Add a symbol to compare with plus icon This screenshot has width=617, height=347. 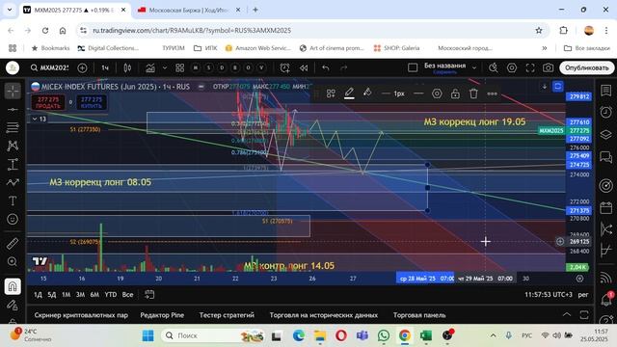(82, 67)
